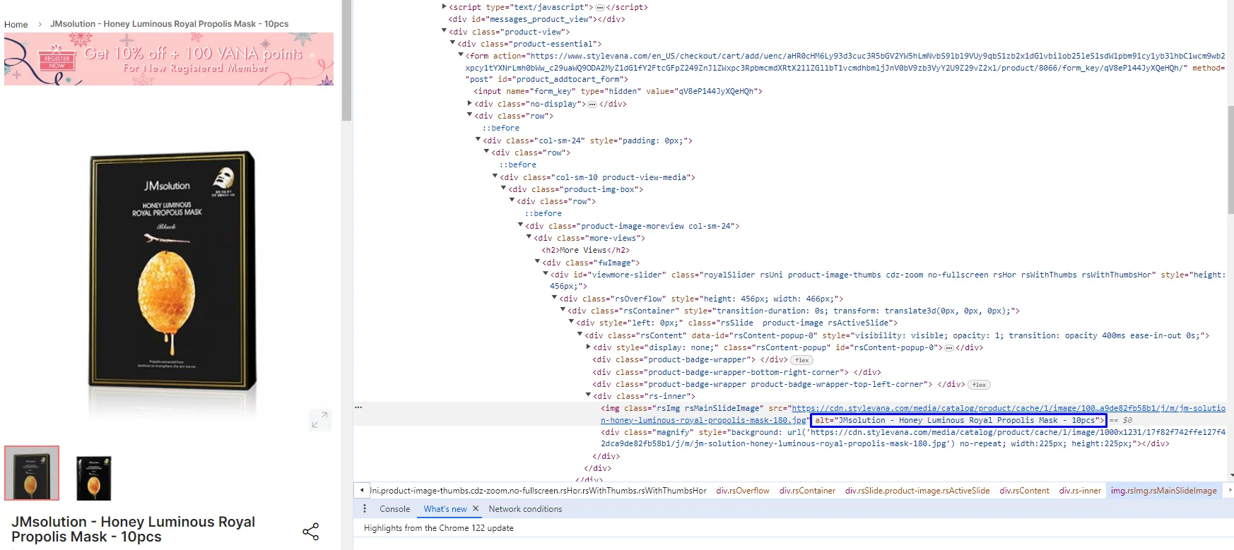The image size is (1234, 550).
Task: Select div.rsOverflow in breadcrumb bar
Action: coord(743,491)
